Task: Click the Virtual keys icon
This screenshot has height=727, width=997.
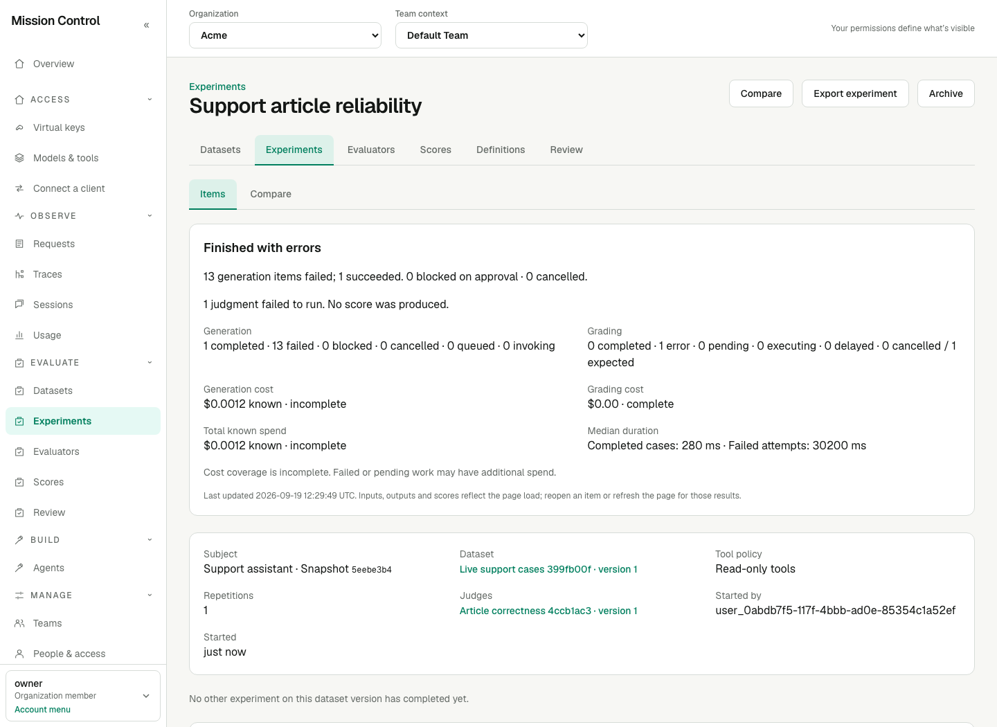Action: point(19,127)
